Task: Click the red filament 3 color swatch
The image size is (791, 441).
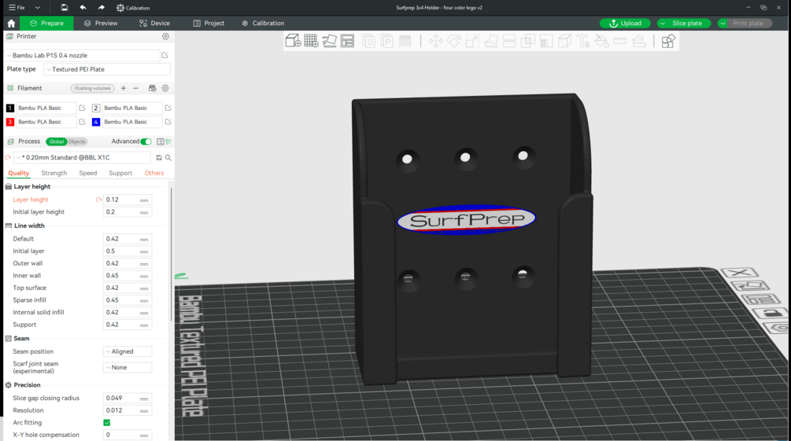Action: 10,122
